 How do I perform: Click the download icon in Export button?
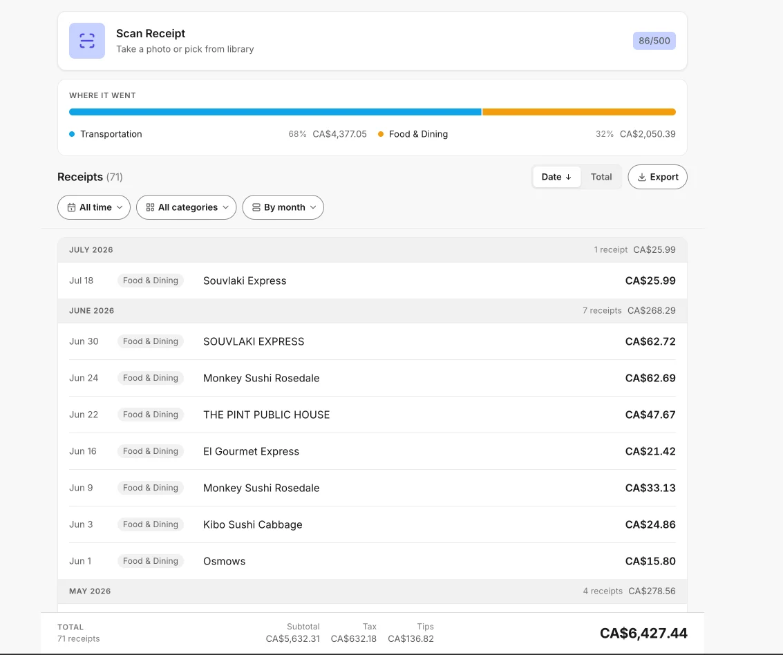point(642,177)
